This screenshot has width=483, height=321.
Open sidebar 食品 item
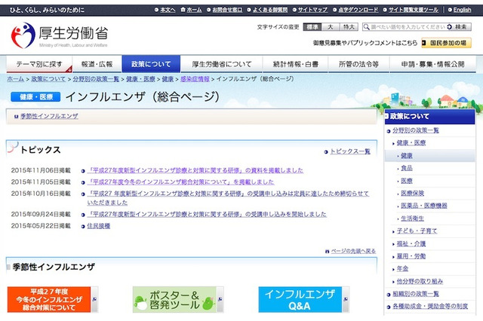(407, 168)
